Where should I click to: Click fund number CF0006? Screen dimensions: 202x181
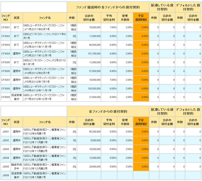5,71
